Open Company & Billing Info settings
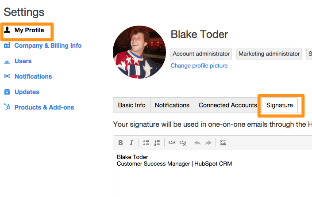312x197 pixels. [48, 45]
